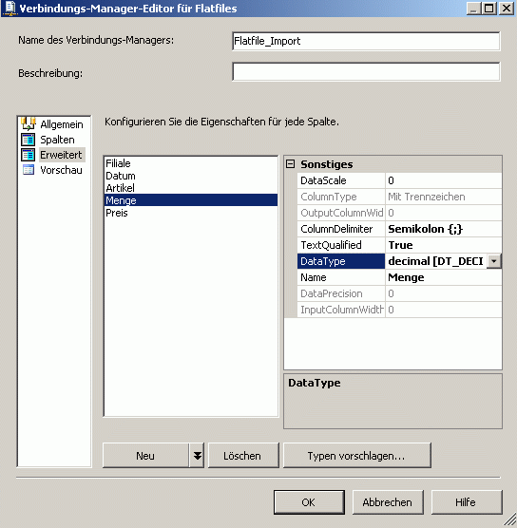Click the Abbrechen button
517x528 pixels.
[388, 502]
